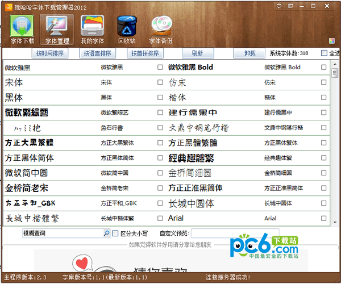Select the 金桥简老宋 font name
The image size is (341, 284).
(x=114, y=188)
